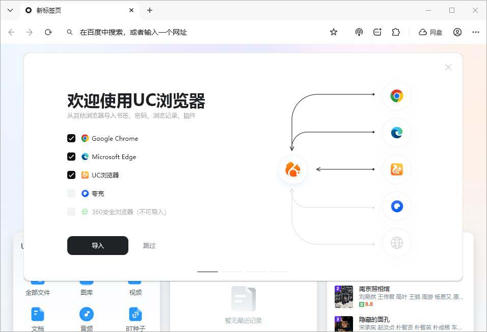
Task: Click Microsoft Edge label in import list
Action: pyautogui.click(x=114, y=157)
